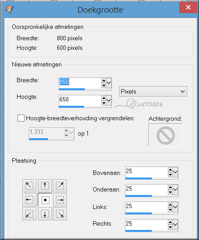This screenshot has height=240, width=199.
Task: Click the Achtergrond color swatch
Action: tap(165, 135)
